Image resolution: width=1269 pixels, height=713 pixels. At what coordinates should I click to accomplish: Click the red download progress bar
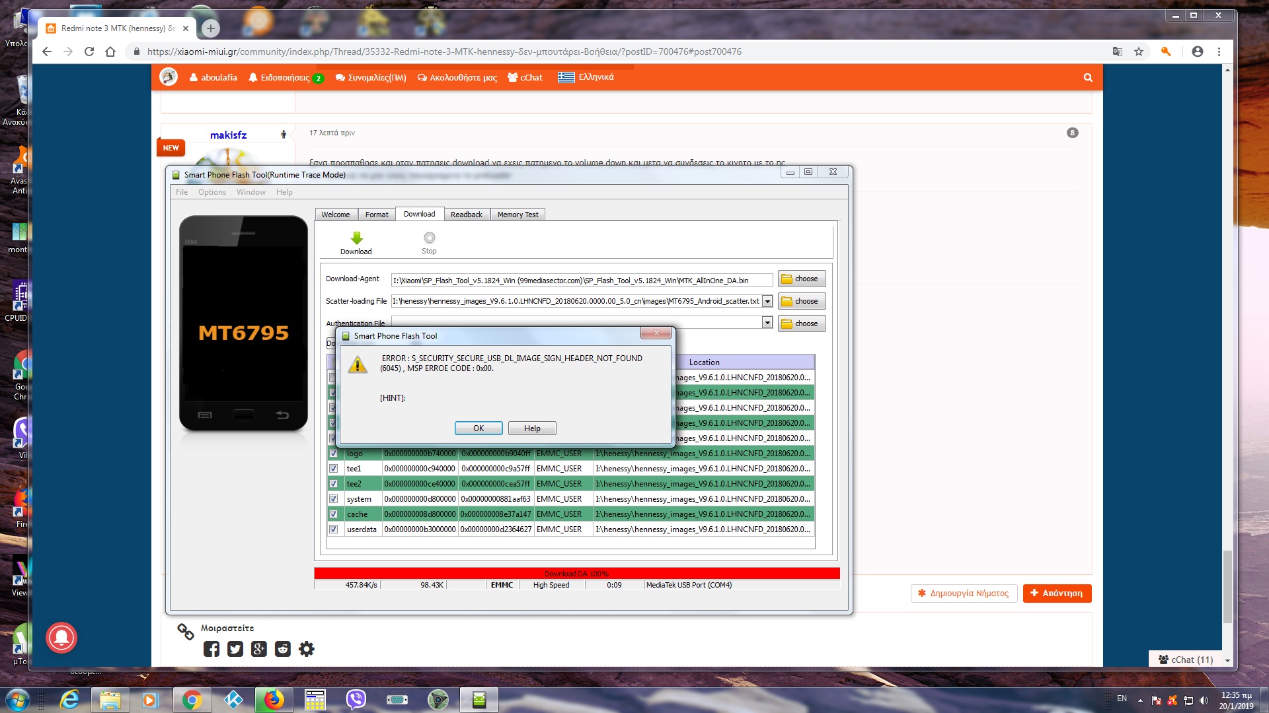coord(576,573)
